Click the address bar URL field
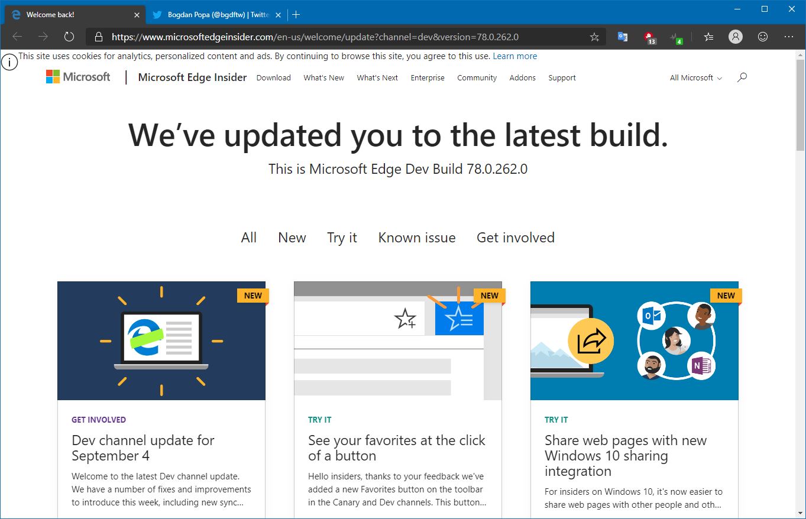 click(346, 37)
